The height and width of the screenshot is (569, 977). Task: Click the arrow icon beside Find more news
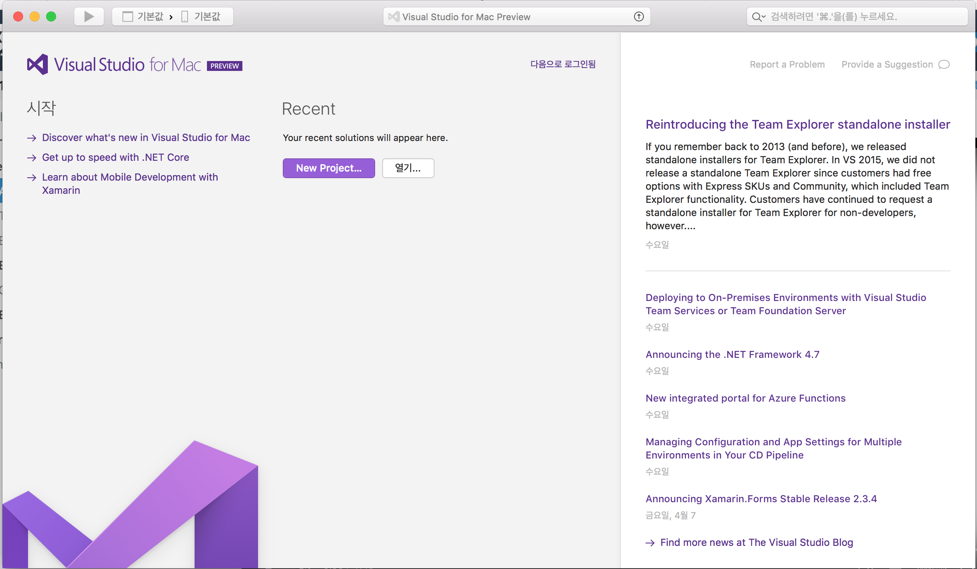(650, 543)
